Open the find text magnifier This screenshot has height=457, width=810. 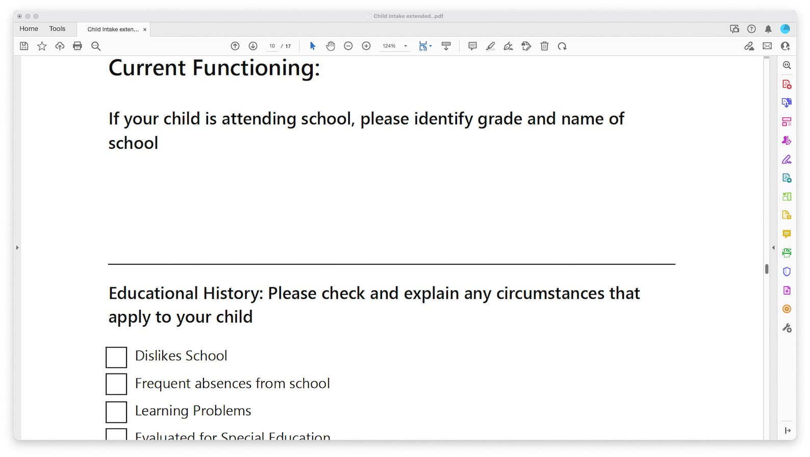point(96,46)
